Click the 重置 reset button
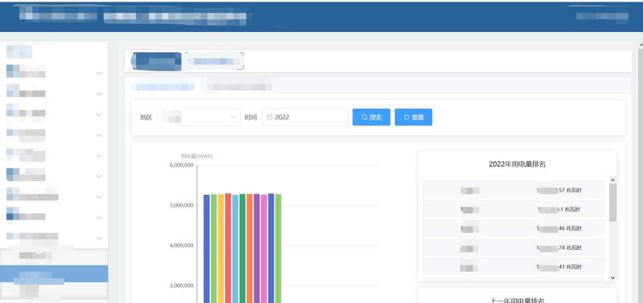The height and width of the screenshot is (303, 643). 413,117
